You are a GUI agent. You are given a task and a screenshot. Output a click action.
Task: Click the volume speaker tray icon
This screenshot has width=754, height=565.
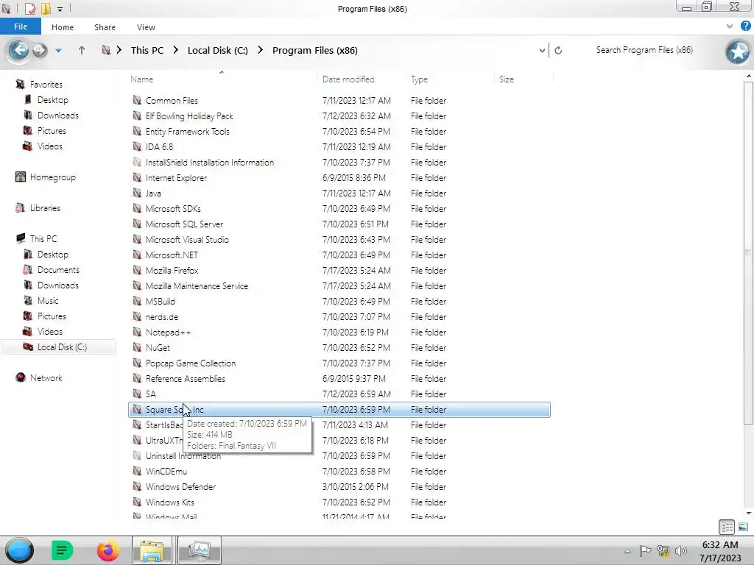click(681, 550)
